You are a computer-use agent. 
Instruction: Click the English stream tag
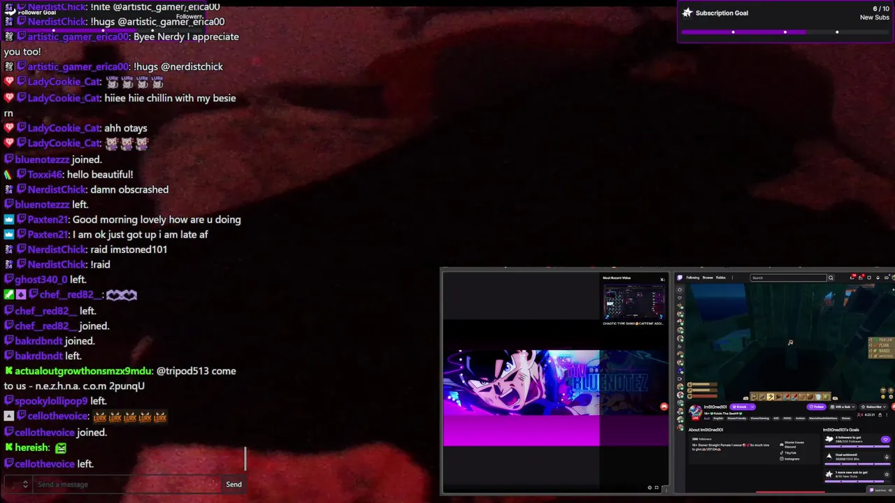718,418
